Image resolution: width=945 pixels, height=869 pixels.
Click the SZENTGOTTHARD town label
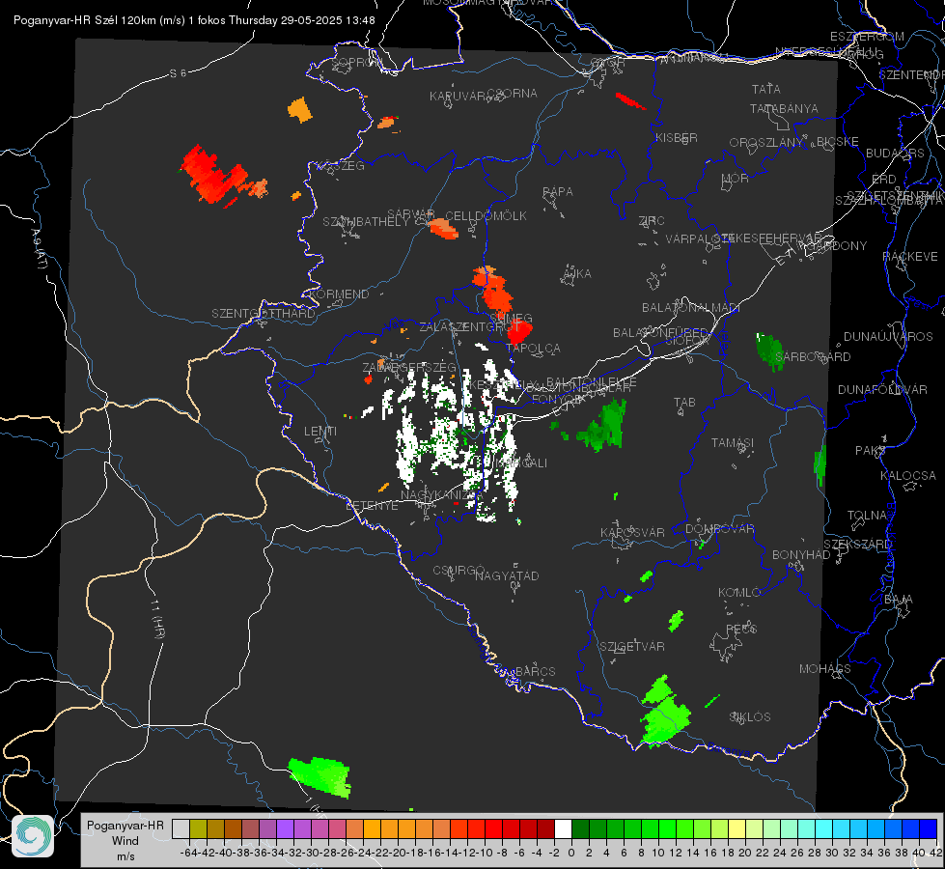[264, 314]
